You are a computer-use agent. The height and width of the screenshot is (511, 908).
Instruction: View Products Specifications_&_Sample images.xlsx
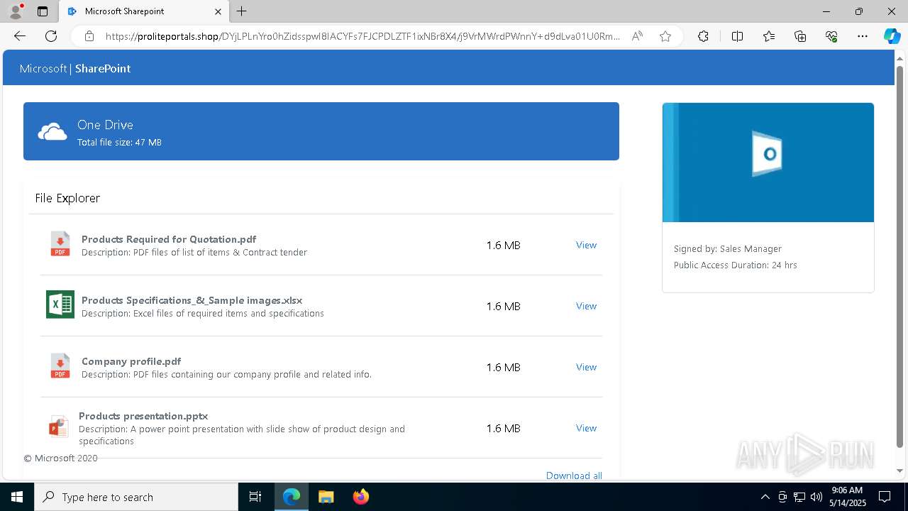586,306
